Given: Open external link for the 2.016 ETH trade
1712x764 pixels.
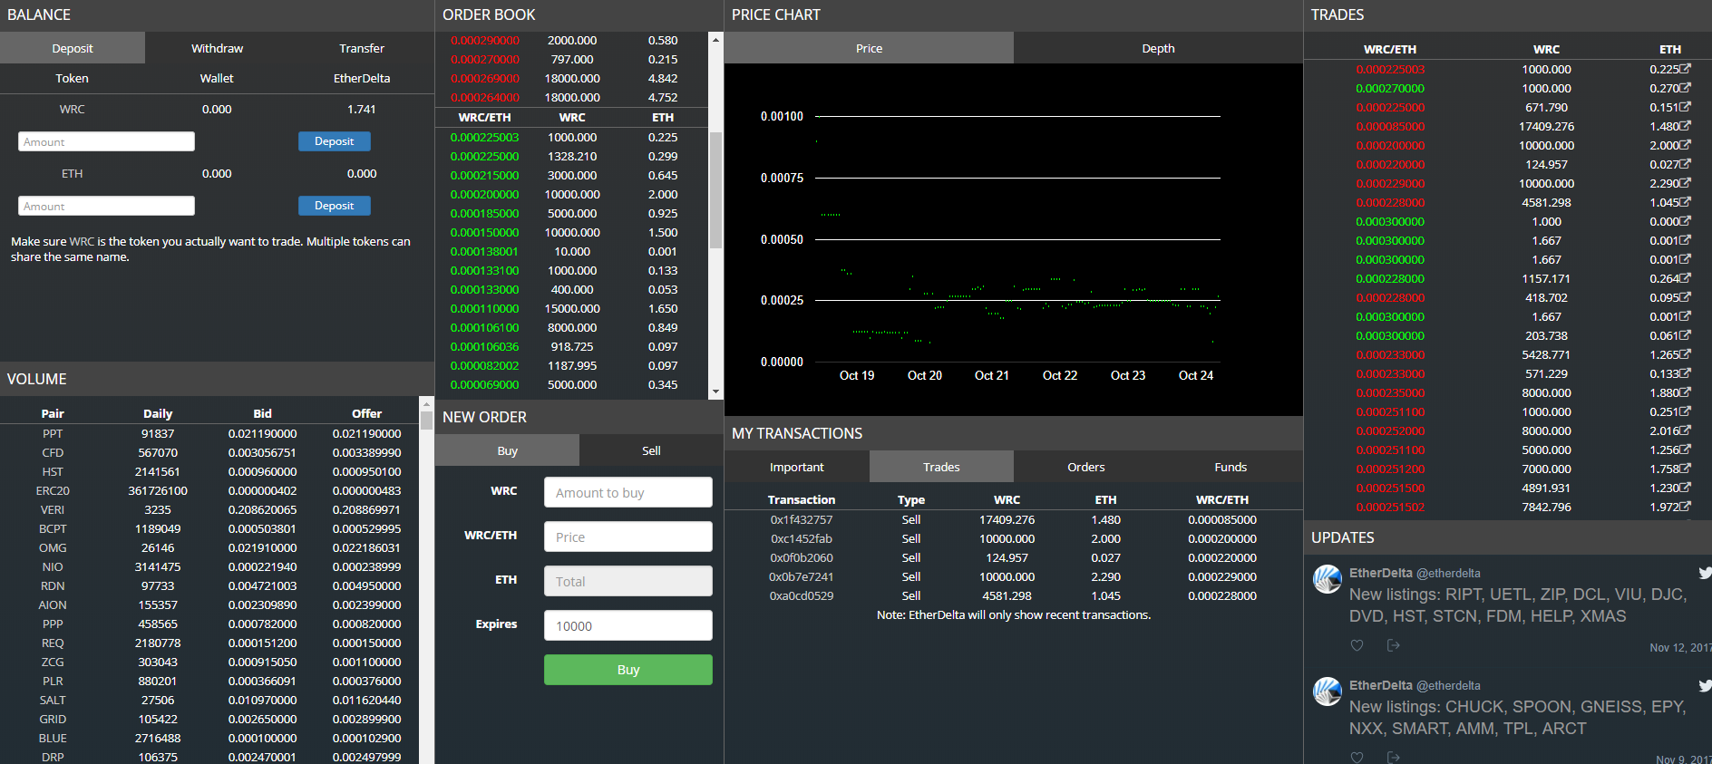Looking at the screenshot, I should pos(1685,430).
